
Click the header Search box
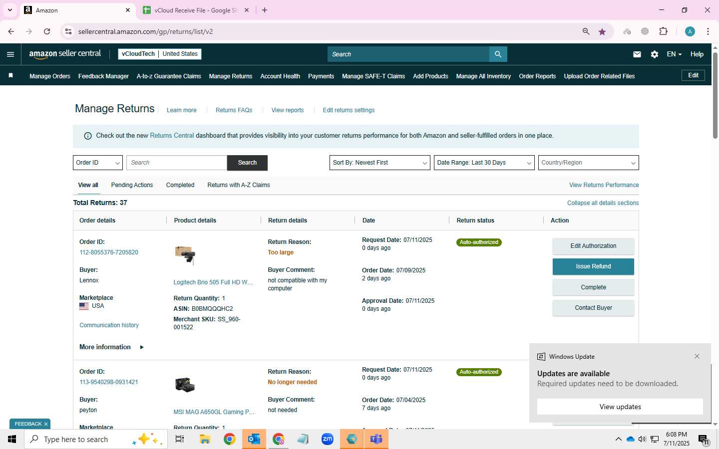point(408,54)
